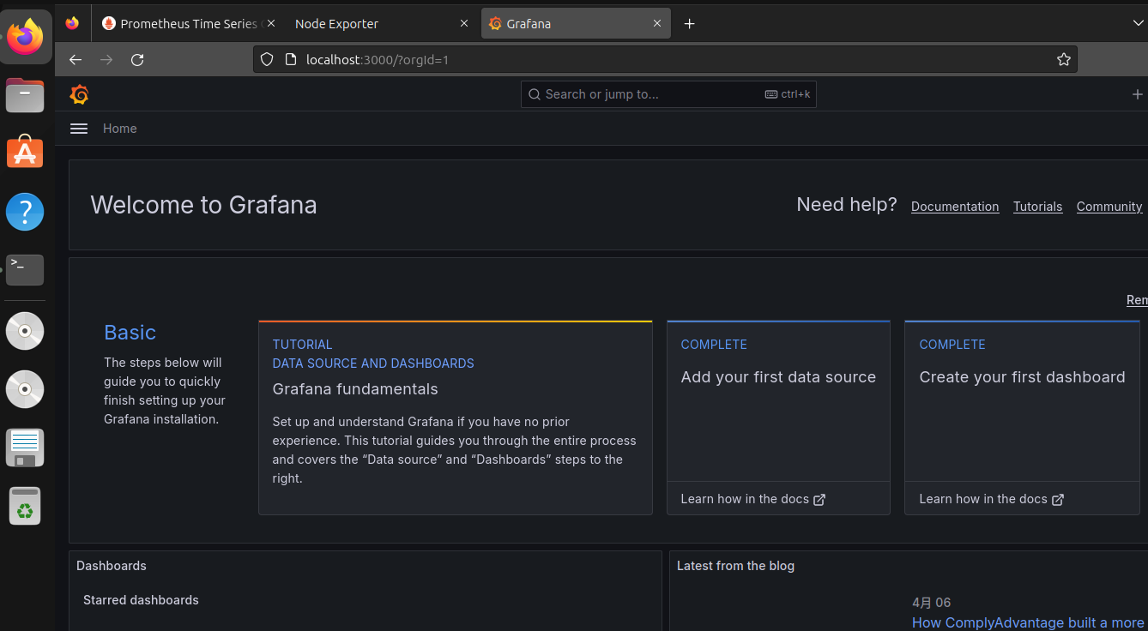Open the Create your first dashboard card
The height and width of the screenshot is (631, 1148).
click(1022, 418)
